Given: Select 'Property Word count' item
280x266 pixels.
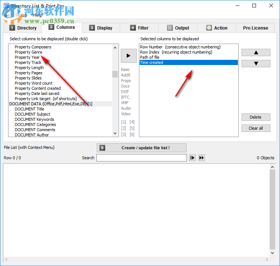Looking at the screenshot, I should click(x=33, y=83).
